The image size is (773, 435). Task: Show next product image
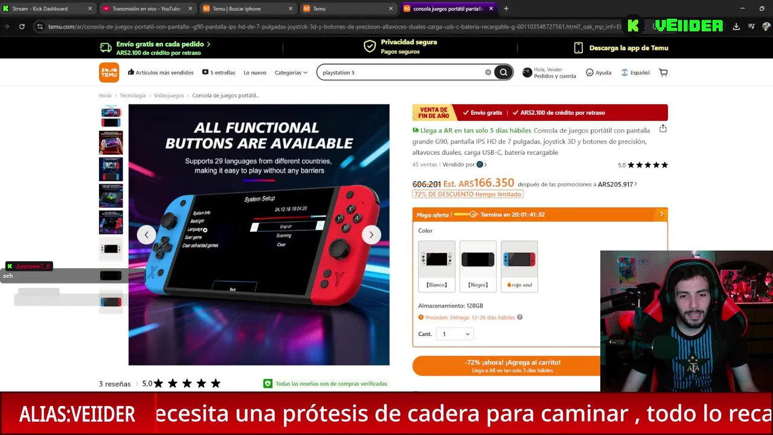[x=371, y=234]
